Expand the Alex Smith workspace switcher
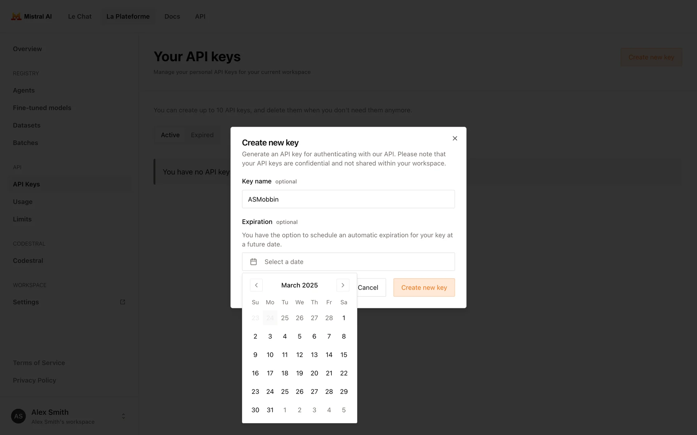The width and height of the screenshot is (697, 435). point(123,416)
